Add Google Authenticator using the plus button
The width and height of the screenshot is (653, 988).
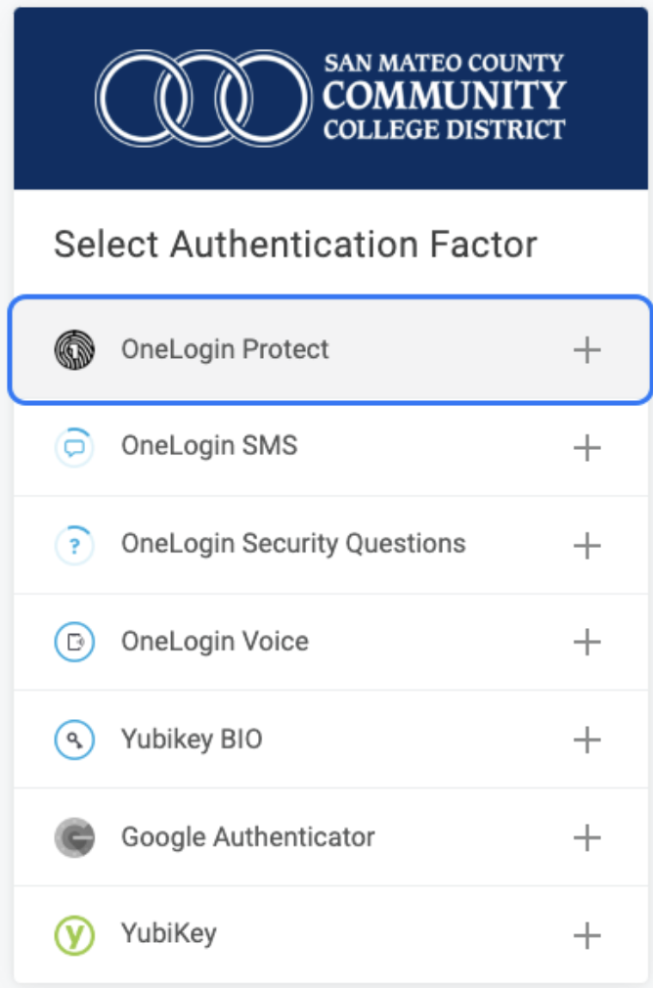587,838
